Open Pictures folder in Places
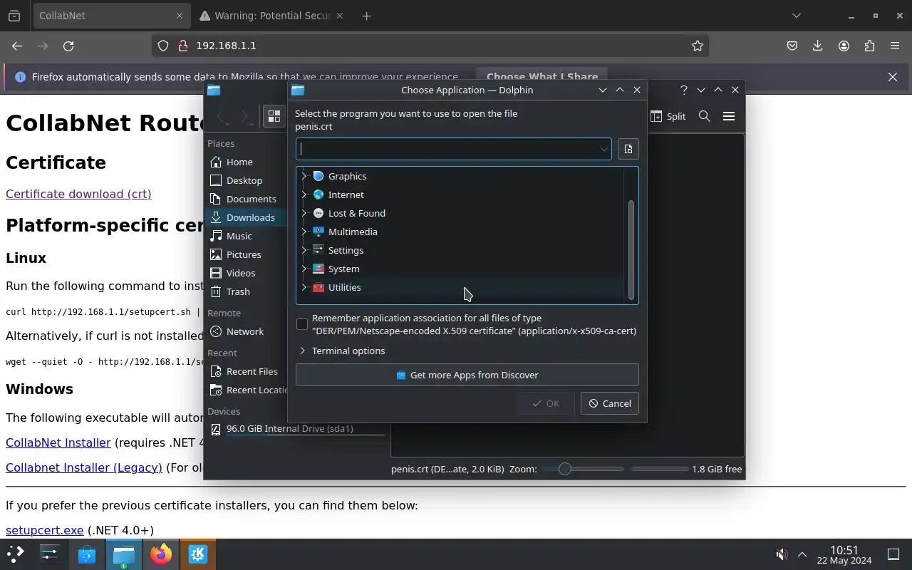912x570 pixels. click(x=244, y=254)
